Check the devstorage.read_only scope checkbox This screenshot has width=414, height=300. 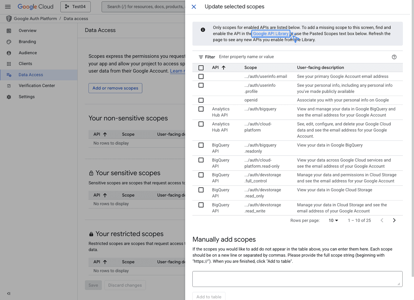(201, 190)
